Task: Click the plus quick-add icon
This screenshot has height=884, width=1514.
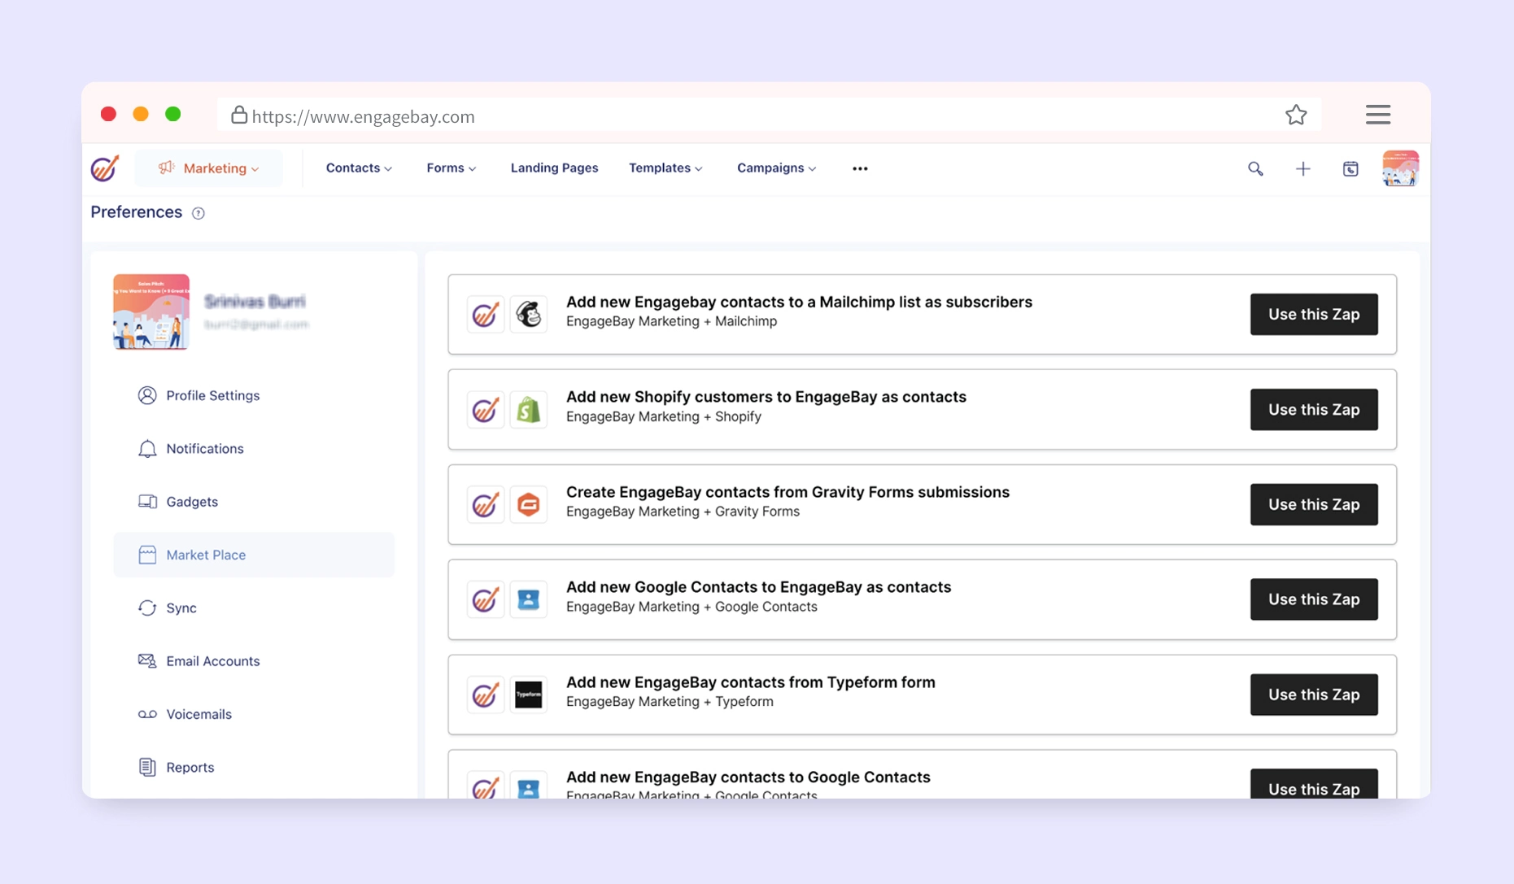Action: tap(1302, 168)
